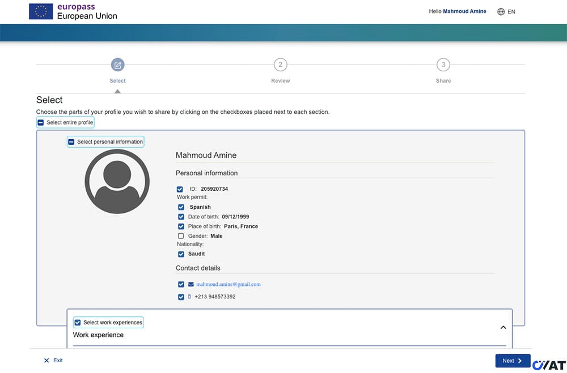The image size is (567, 373).
Task: Open the EN language selector
Action: point(511,11)
